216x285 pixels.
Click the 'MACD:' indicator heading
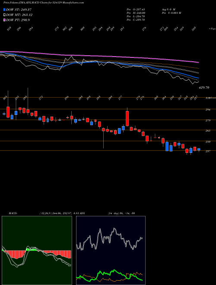coord(13,213)
